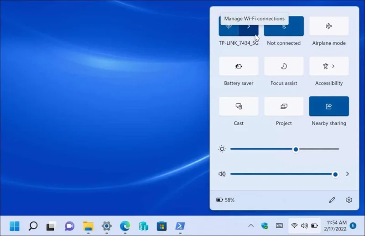
Task: Open sound output selector chevron
Action: (x=347, y=174)
